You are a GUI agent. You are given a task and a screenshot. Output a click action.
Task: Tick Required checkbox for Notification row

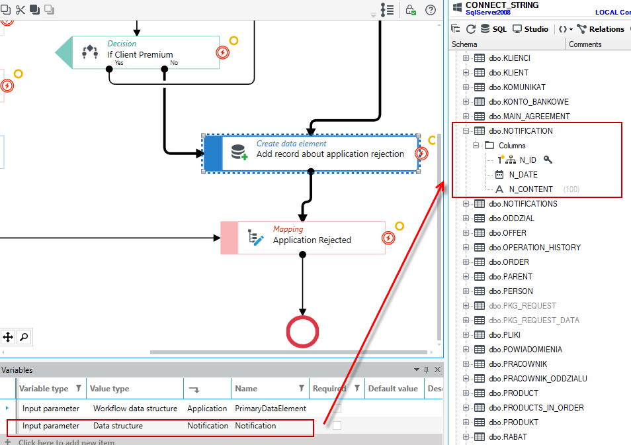tap(337, 426)
